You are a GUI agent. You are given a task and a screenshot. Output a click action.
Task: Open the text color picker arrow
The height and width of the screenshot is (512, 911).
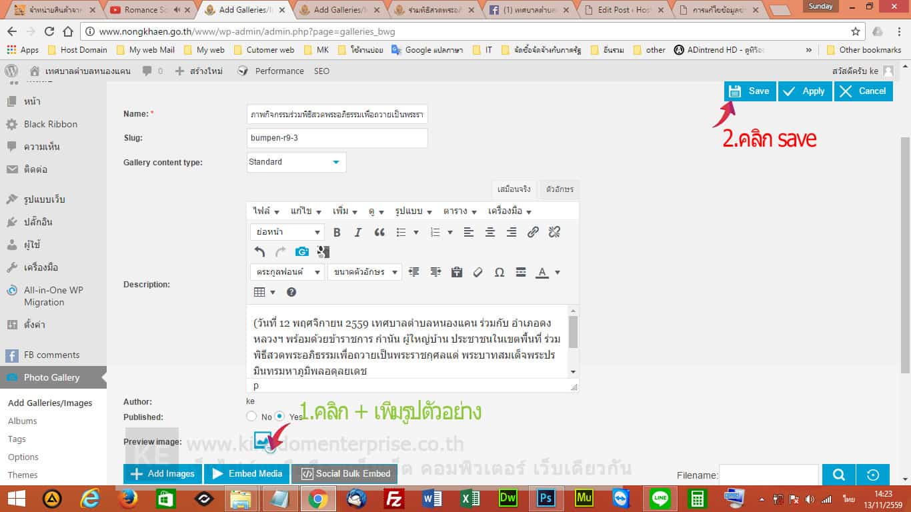[x=558, y=272]
